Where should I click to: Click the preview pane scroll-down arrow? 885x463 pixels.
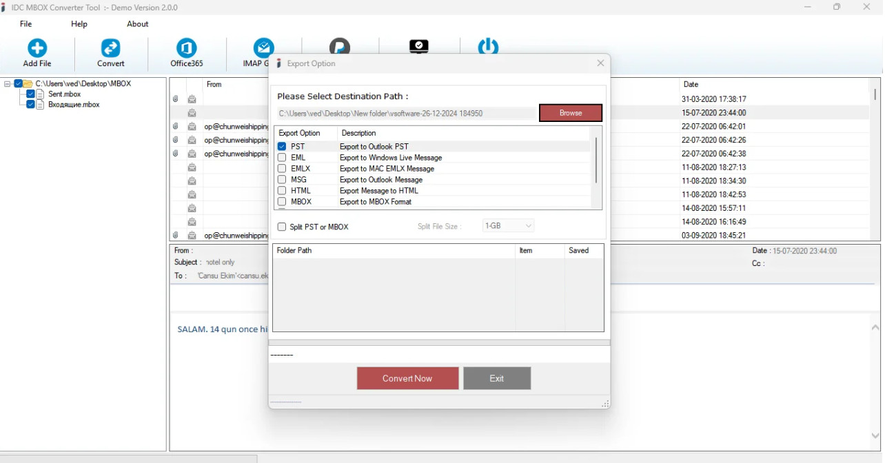[x=875, y=435]
